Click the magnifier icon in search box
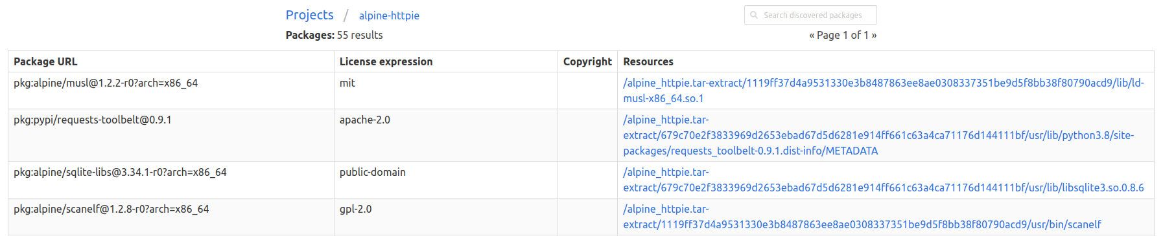 [754, 15]
